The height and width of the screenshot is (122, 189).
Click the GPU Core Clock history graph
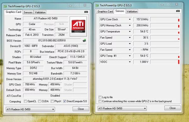pyautogui.click(x=165, y=19)
